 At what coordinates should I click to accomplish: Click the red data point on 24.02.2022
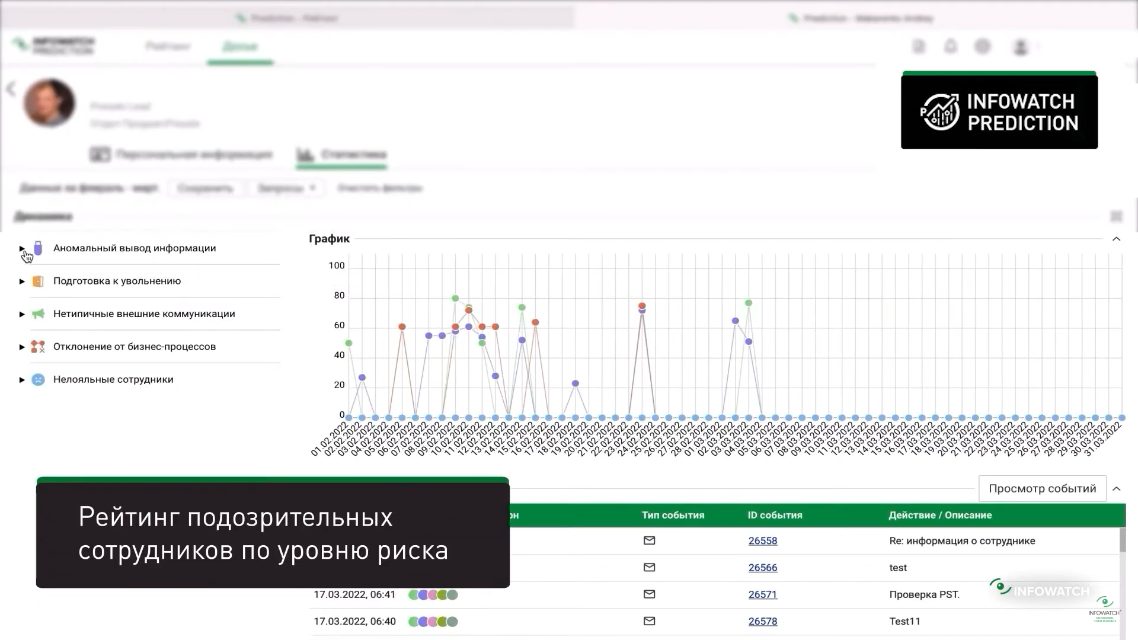(x=642, y=306)
